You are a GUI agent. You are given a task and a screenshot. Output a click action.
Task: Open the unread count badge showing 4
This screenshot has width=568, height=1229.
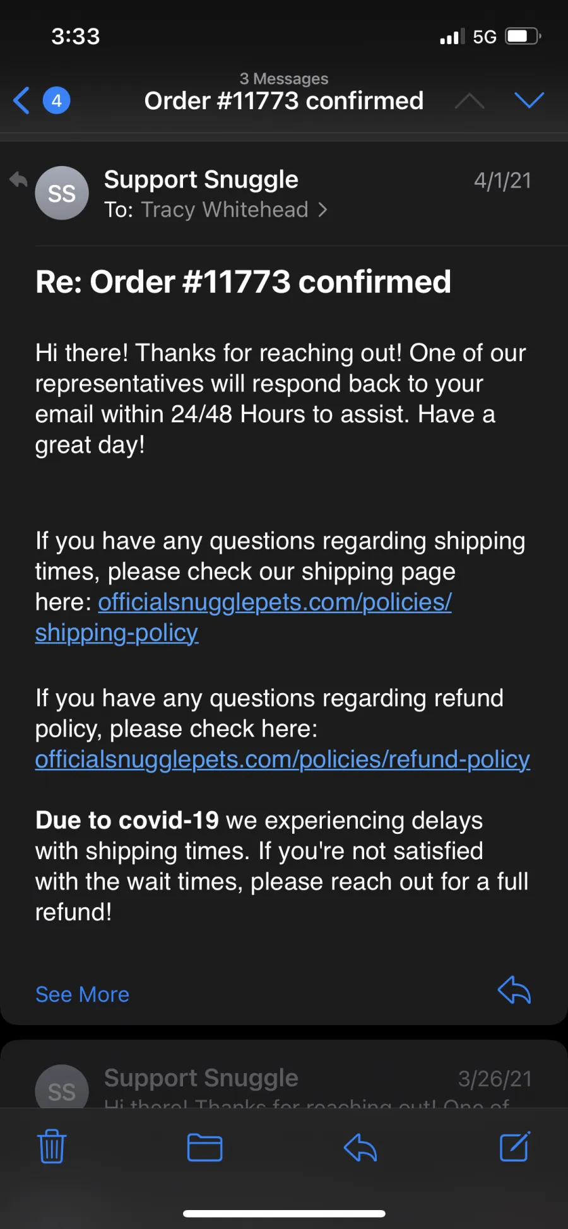pos(56,100)
